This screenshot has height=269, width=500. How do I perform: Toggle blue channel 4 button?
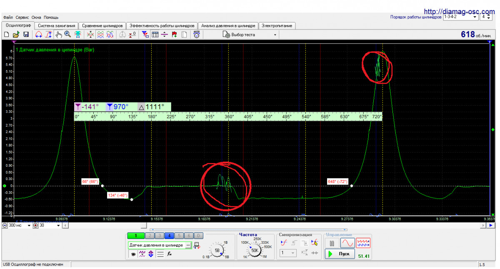point(170,236)
